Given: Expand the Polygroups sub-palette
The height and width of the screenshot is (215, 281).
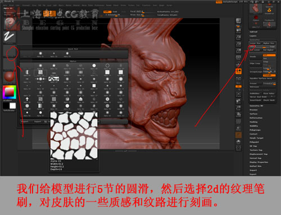Looking at the screenshot, I should pyautogui.click(x=255, y=130).
